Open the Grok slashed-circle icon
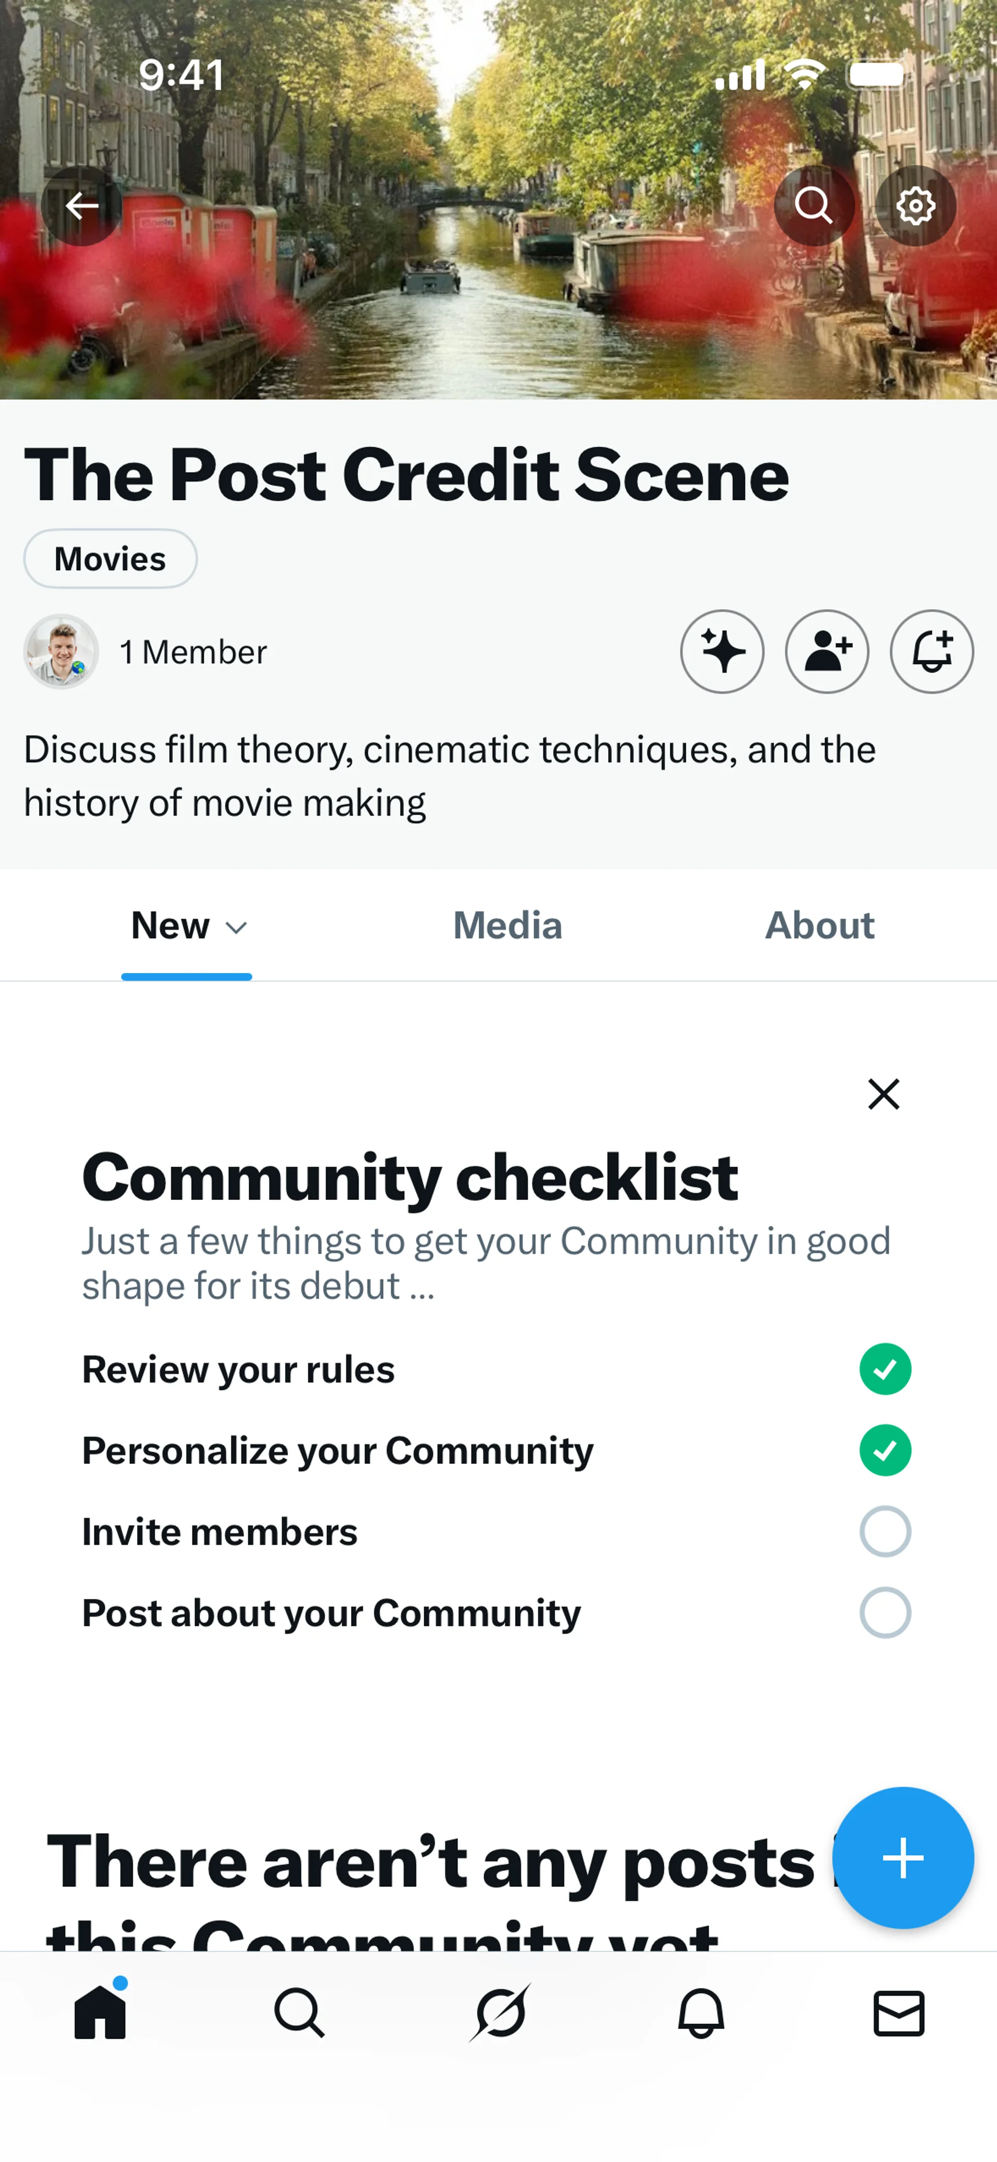The width and height of the screenshot is (997, 2162). (x=500, y=2012)
